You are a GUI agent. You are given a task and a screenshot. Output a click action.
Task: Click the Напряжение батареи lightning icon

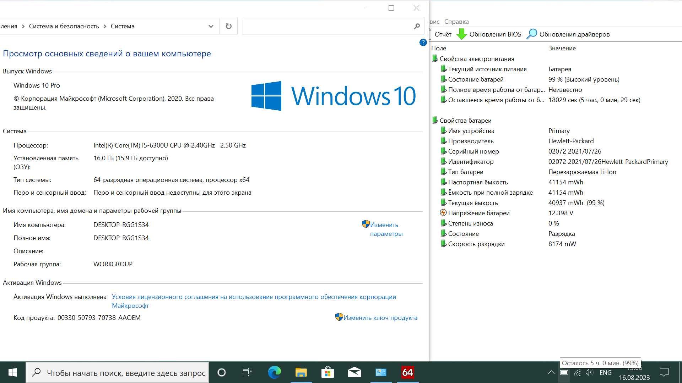pos(443,213)
